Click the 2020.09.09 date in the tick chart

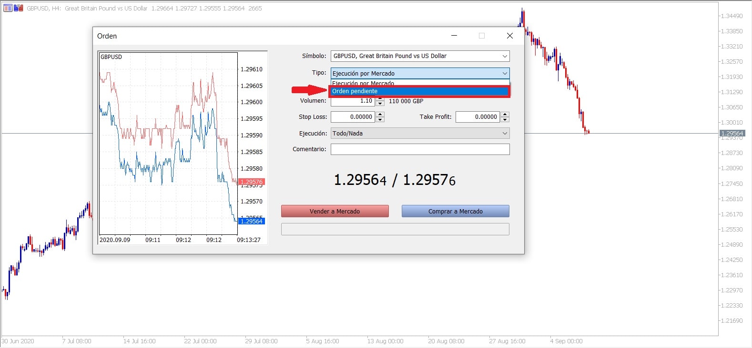115,240
